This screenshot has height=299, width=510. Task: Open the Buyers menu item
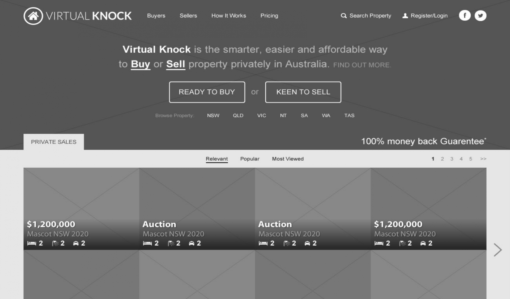(156, 16)
